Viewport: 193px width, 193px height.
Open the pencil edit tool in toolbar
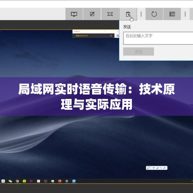click(x=92, y=14)
